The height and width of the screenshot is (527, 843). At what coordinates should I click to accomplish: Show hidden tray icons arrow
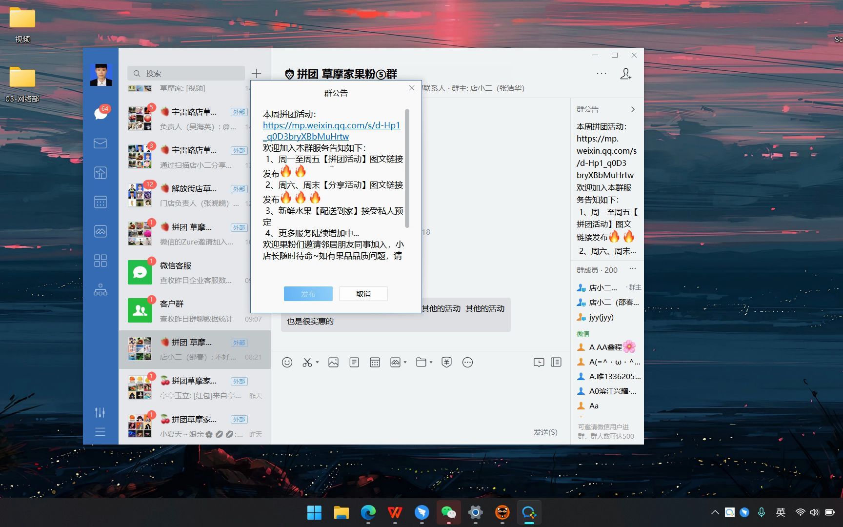715,512
